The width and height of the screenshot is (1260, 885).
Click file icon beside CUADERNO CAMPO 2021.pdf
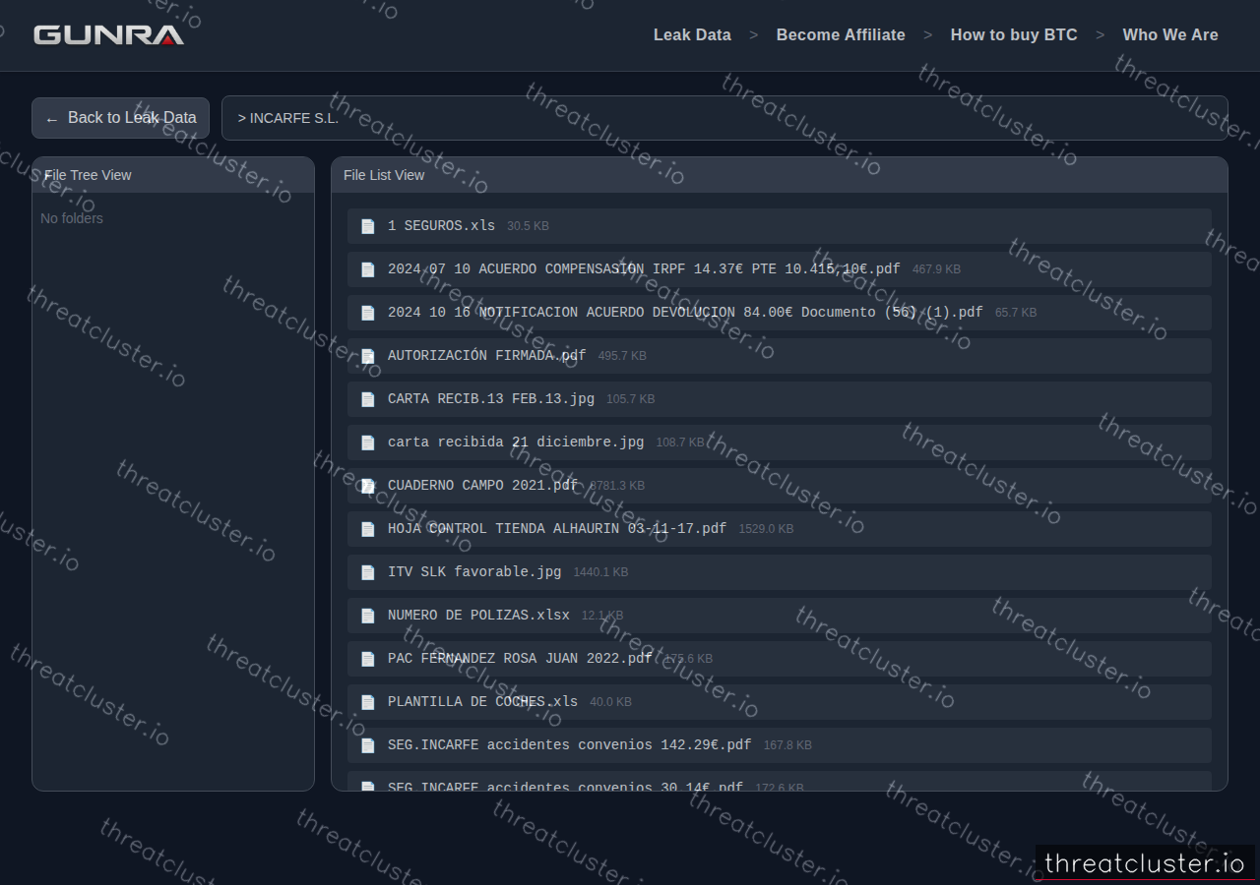pos(368,486)
